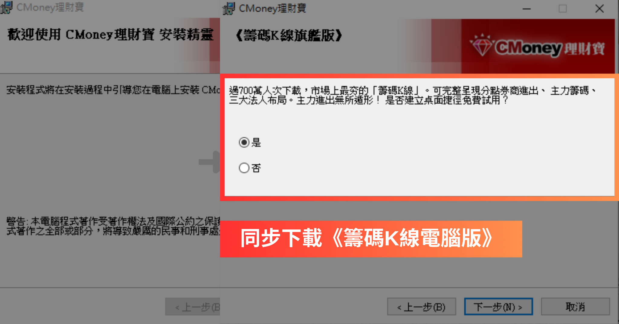This screenshot has width=619, height=324.
Task: Click the installer icon in left title bar
Action: pos(6,8)
